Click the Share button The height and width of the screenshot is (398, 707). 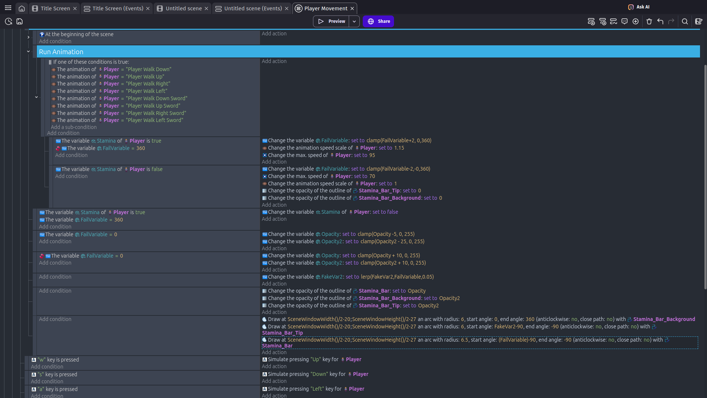378,21
